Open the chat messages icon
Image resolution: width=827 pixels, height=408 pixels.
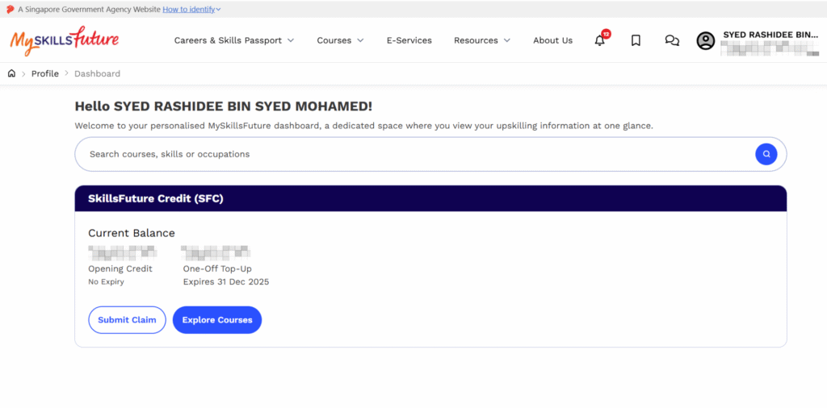tap(671, 40)
